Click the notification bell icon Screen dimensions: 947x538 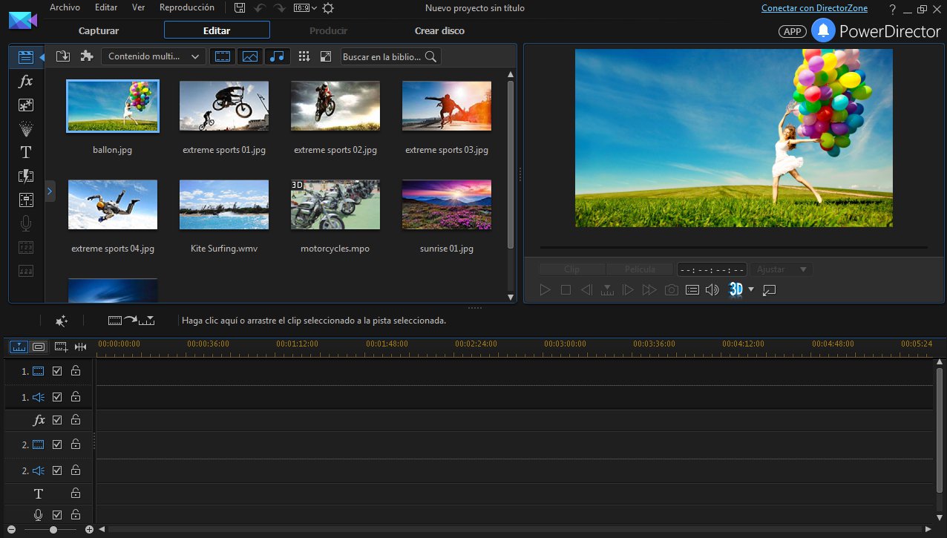(x=823, y=30)
